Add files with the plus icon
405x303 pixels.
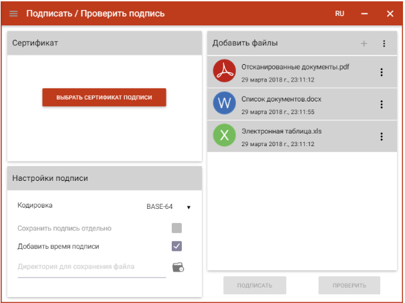[x=364, y=43]
